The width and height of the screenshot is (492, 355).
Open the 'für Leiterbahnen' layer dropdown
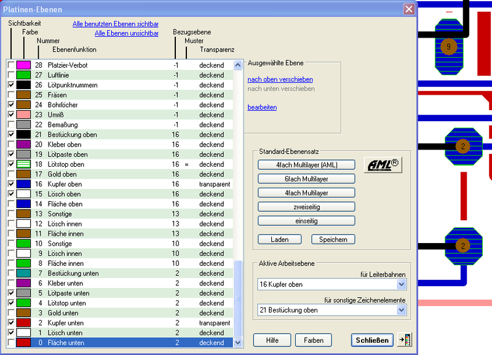tap(401, 284)
